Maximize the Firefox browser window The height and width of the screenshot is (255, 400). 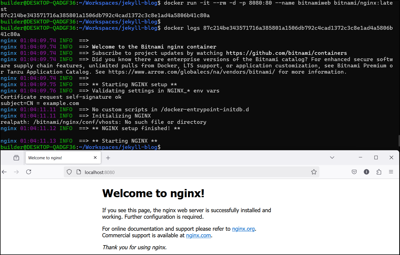click(376, 158)
